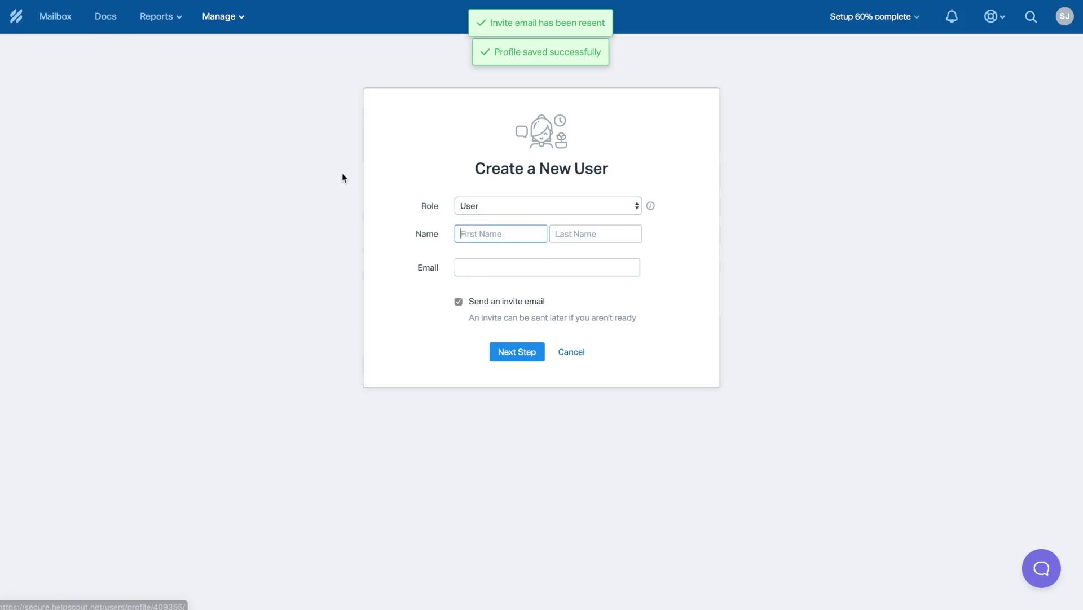Click the Setup 60% complete progress bar
Screen dimensions: 1083x610
(874, 16)
